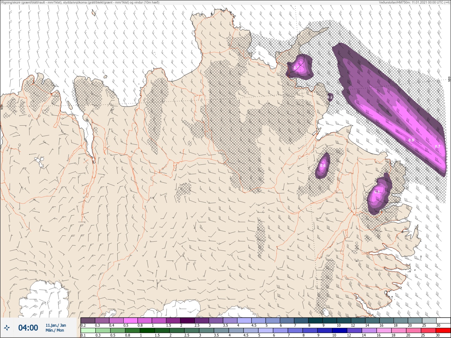Click the weekday text 'Mán./ Mon'
This screenshot has height=338, width=451.
pos(55,331)
